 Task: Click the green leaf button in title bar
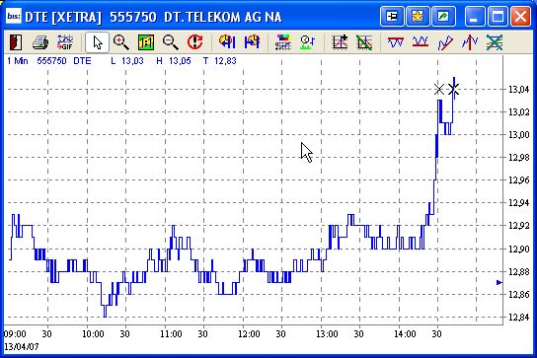443,16
